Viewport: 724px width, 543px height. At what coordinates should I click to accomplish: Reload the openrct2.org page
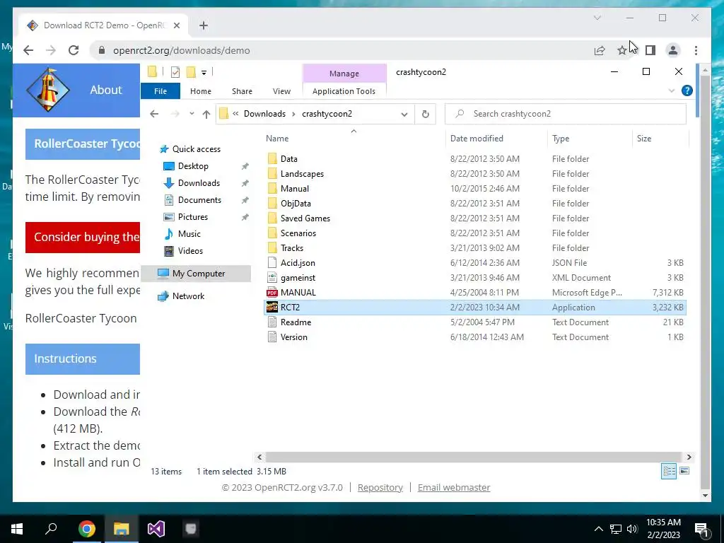[74, 50]
